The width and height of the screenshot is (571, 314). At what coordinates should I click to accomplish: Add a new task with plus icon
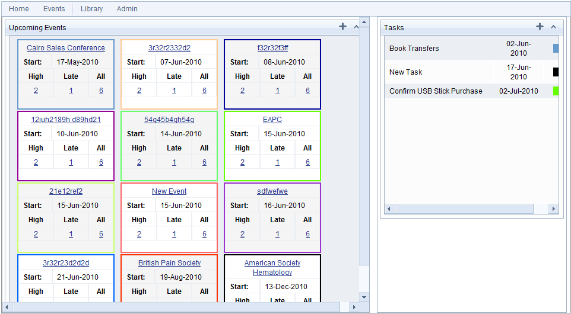tap(540, 27)
